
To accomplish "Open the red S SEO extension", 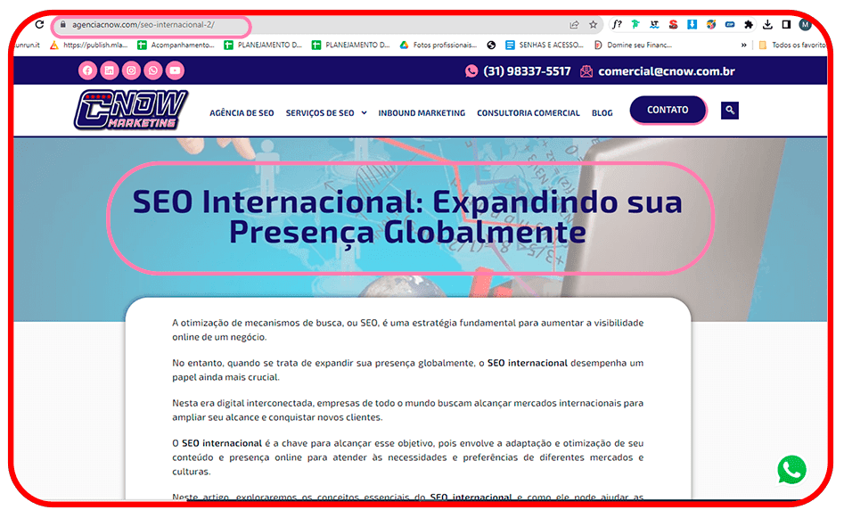I will click(674, 24).
